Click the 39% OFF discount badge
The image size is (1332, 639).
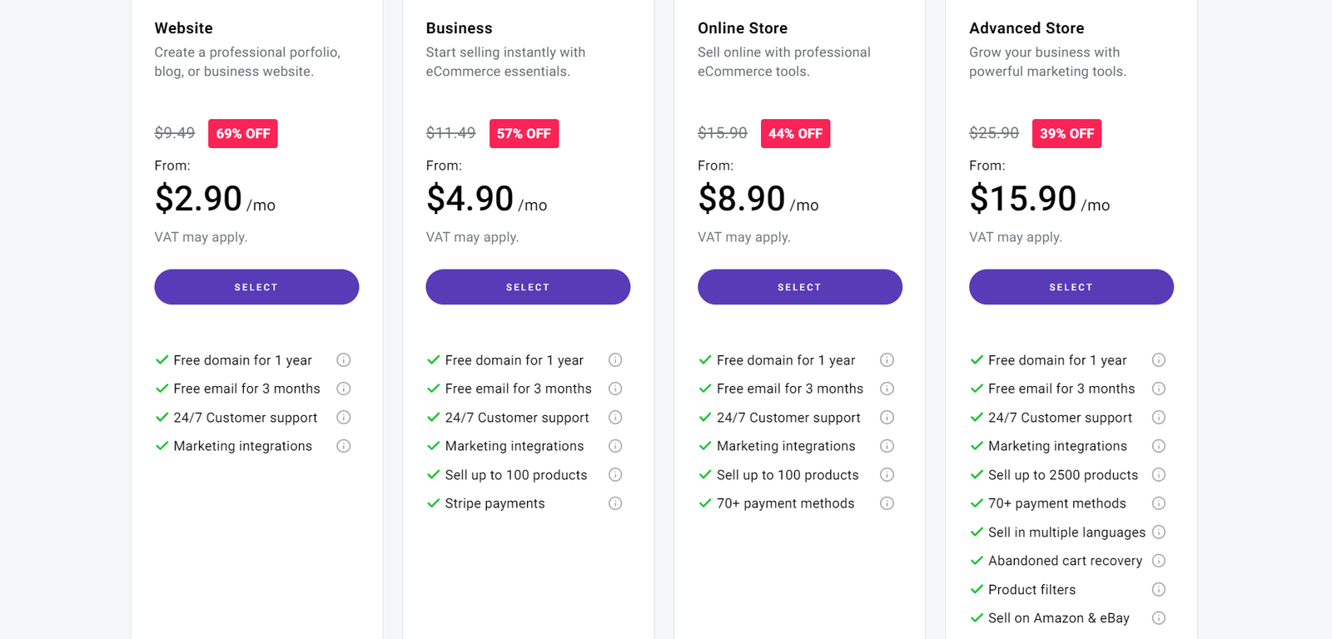pyautogui.click(x=1066, y=134)
